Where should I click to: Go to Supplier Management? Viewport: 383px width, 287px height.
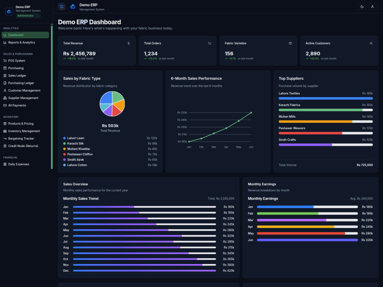click(25, 98)
